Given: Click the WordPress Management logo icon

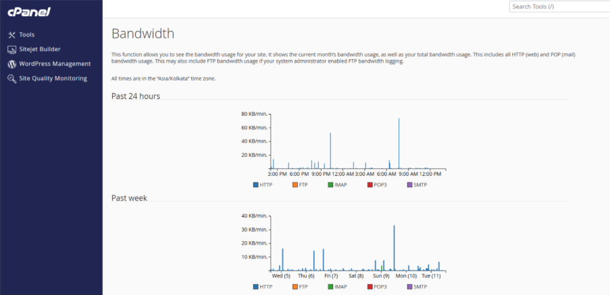Looking at the screenshot, I should [11, 64].
